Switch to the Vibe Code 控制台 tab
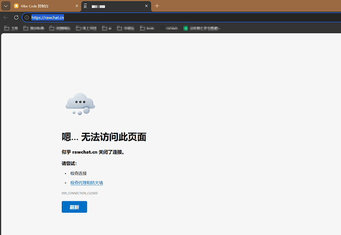Viewport: 341px width, 235px height. tap(46, 6)
